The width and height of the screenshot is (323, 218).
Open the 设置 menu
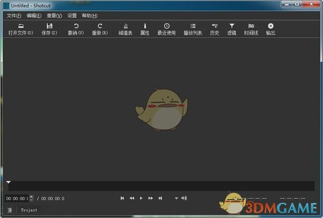[72, 16]
